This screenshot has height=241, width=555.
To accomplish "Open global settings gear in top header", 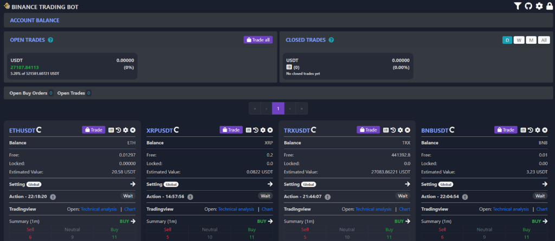I will point(539,6).
